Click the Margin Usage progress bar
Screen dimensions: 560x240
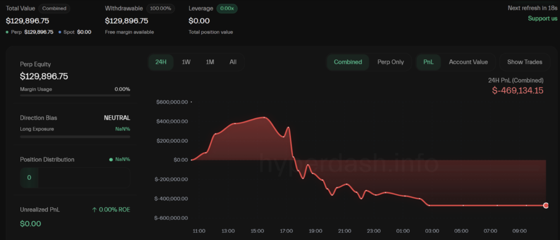click(x=75, y=95)
